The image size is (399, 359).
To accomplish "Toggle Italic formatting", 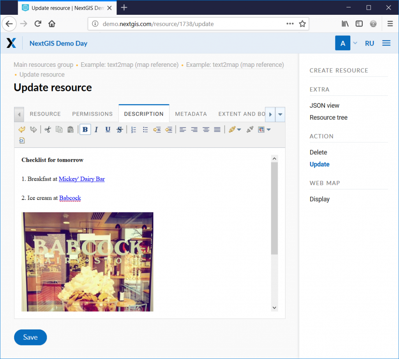I will 96,130.
